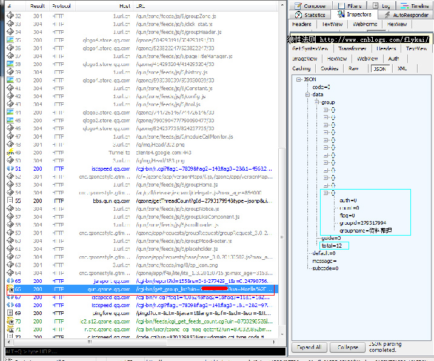Collapse the group node
The height and width of the screenshot is (361, 434).
[316, 102]
